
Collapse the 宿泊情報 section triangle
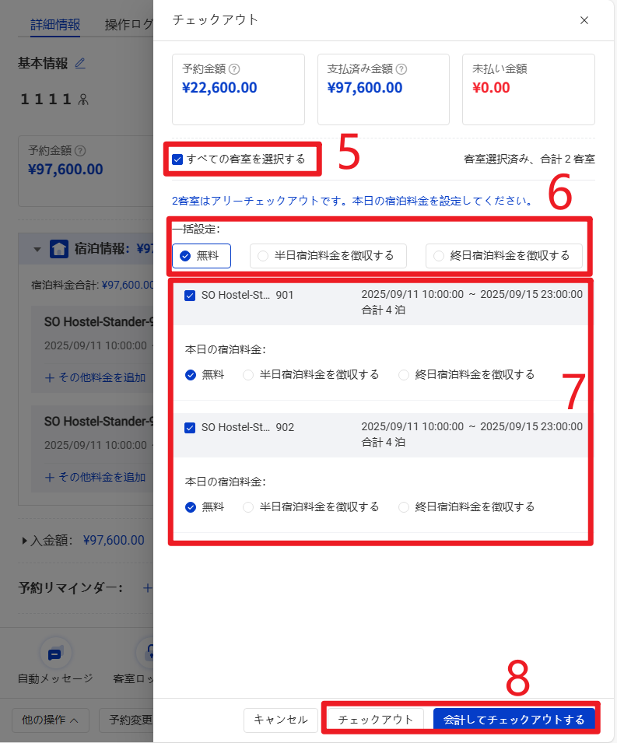(37, 250)
